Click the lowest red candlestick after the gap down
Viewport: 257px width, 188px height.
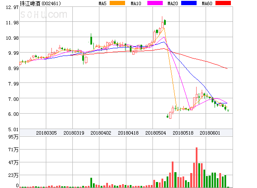pos(170,115)
